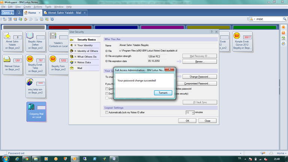Select the green workspace page tab

pos(255,27)
